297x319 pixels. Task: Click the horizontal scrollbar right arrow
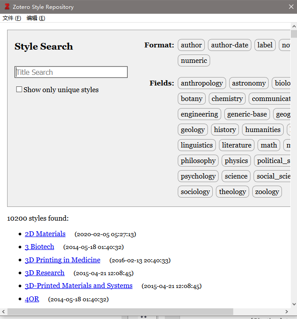tap(287, 311)
